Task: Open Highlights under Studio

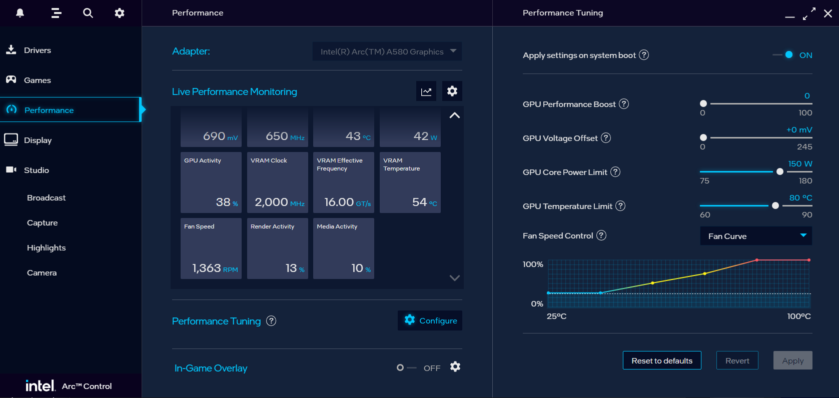Action: click(47, 247)
